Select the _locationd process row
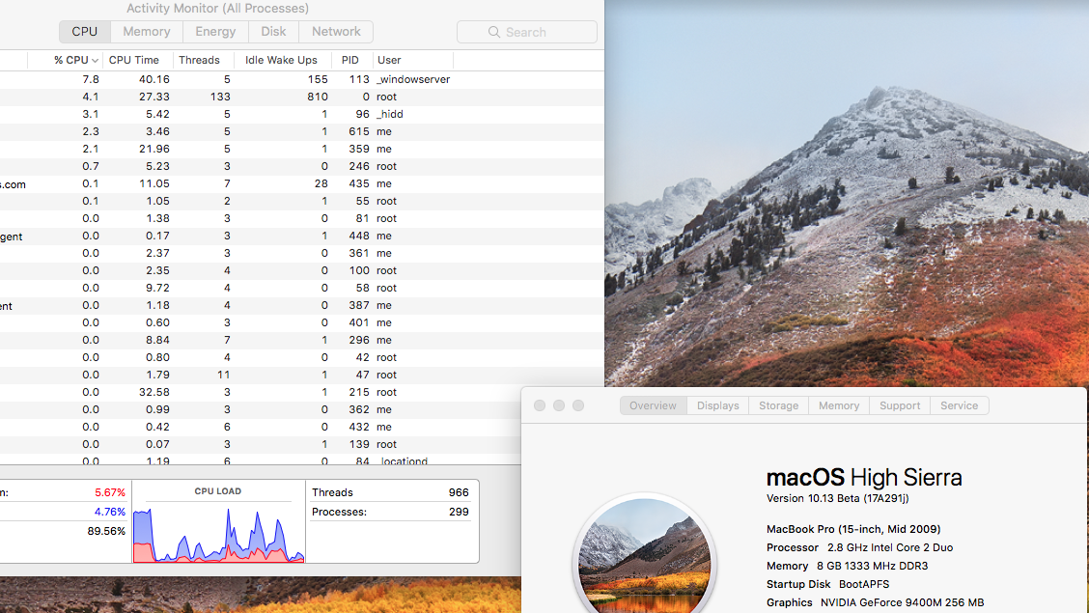 (x=261, y=460)
